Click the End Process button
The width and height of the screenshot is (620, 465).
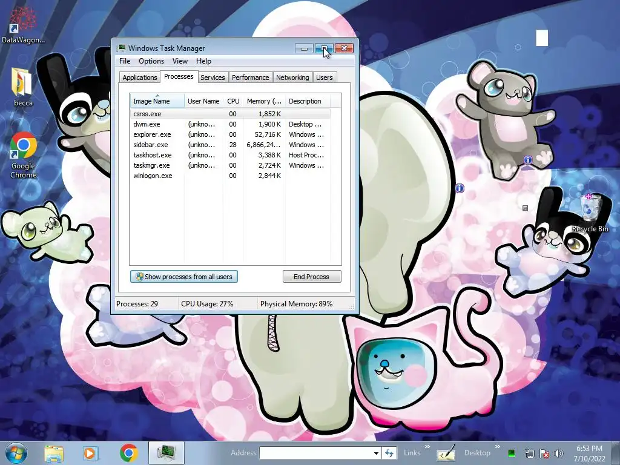(312, 276)
